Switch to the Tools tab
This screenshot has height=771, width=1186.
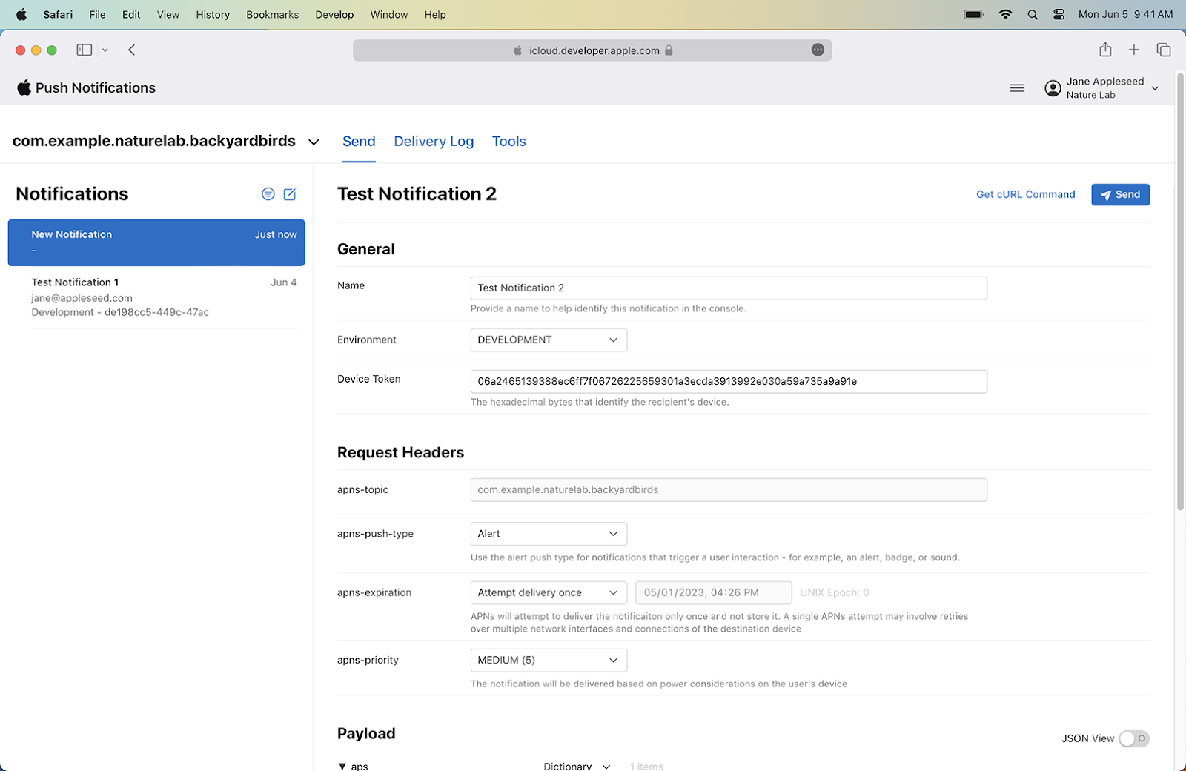click(509, 142)
